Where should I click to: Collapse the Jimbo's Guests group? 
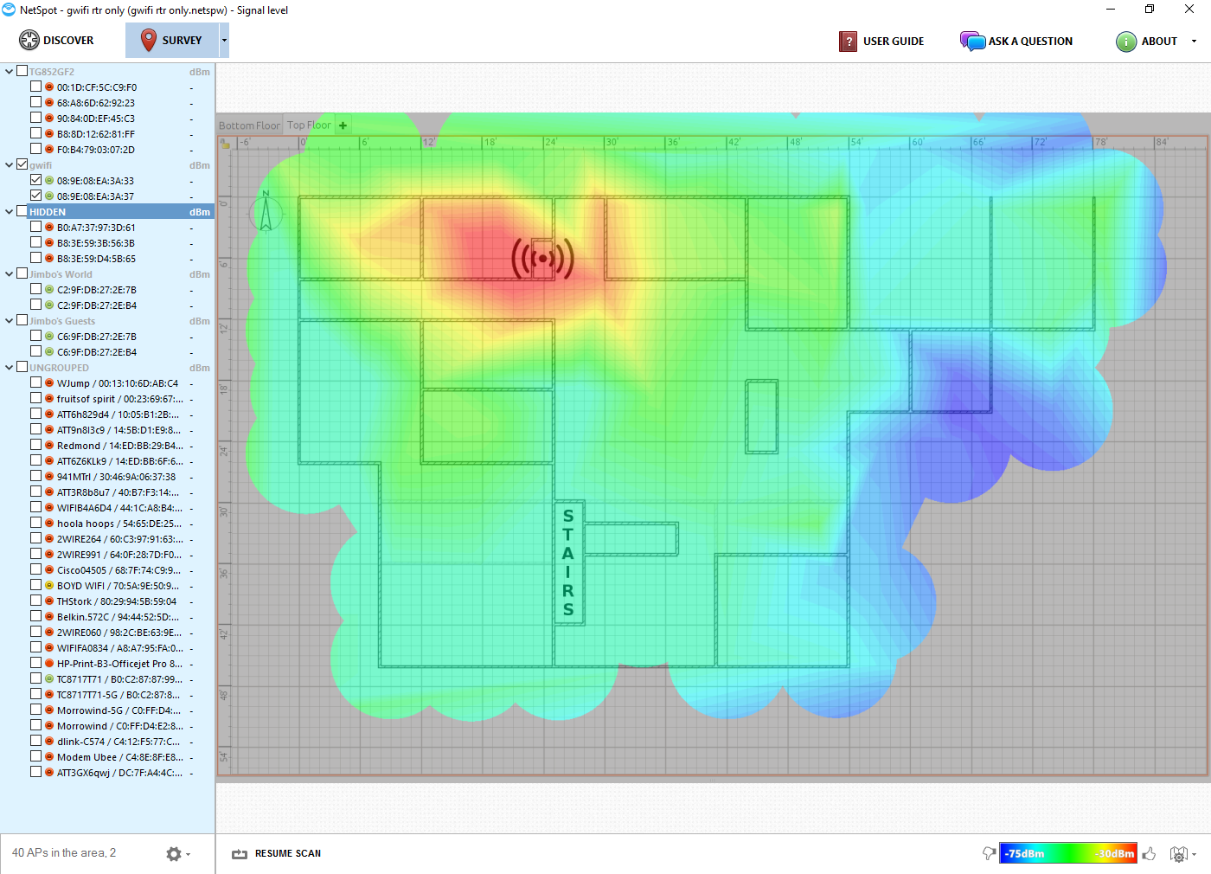coord(10,321)
